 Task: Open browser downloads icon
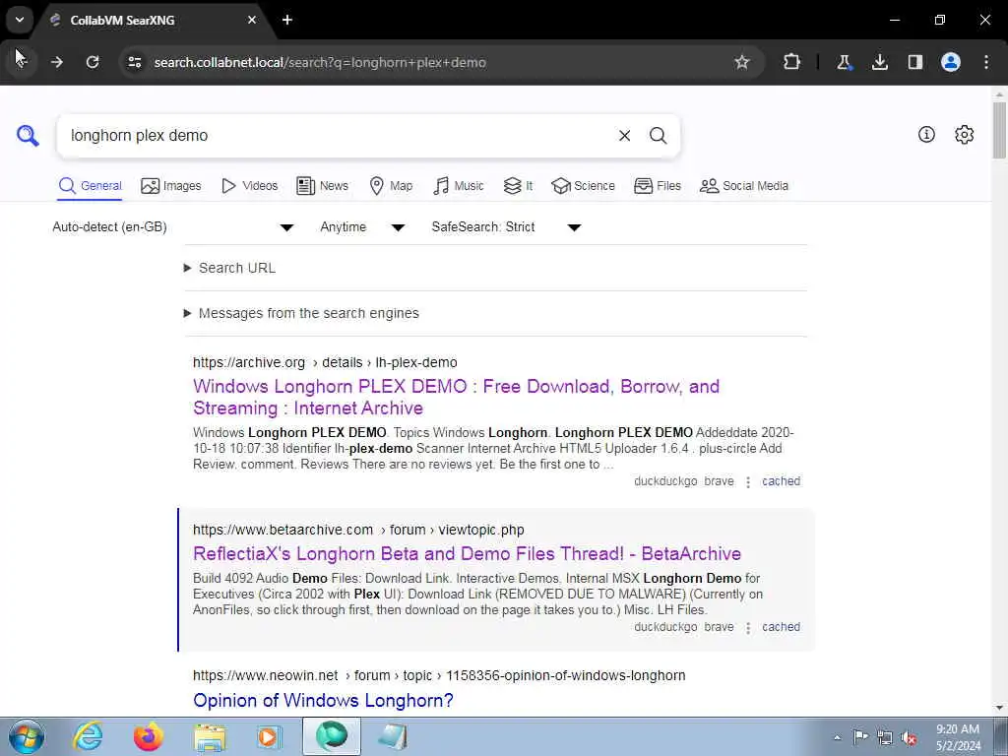coord(879,62)
